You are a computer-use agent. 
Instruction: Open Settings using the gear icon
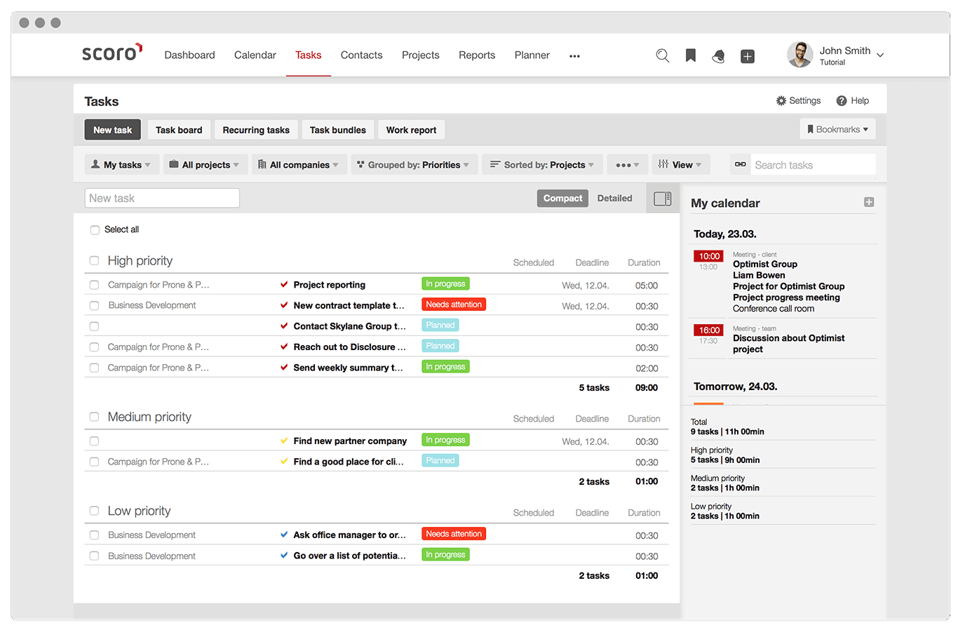pos(780,100)
